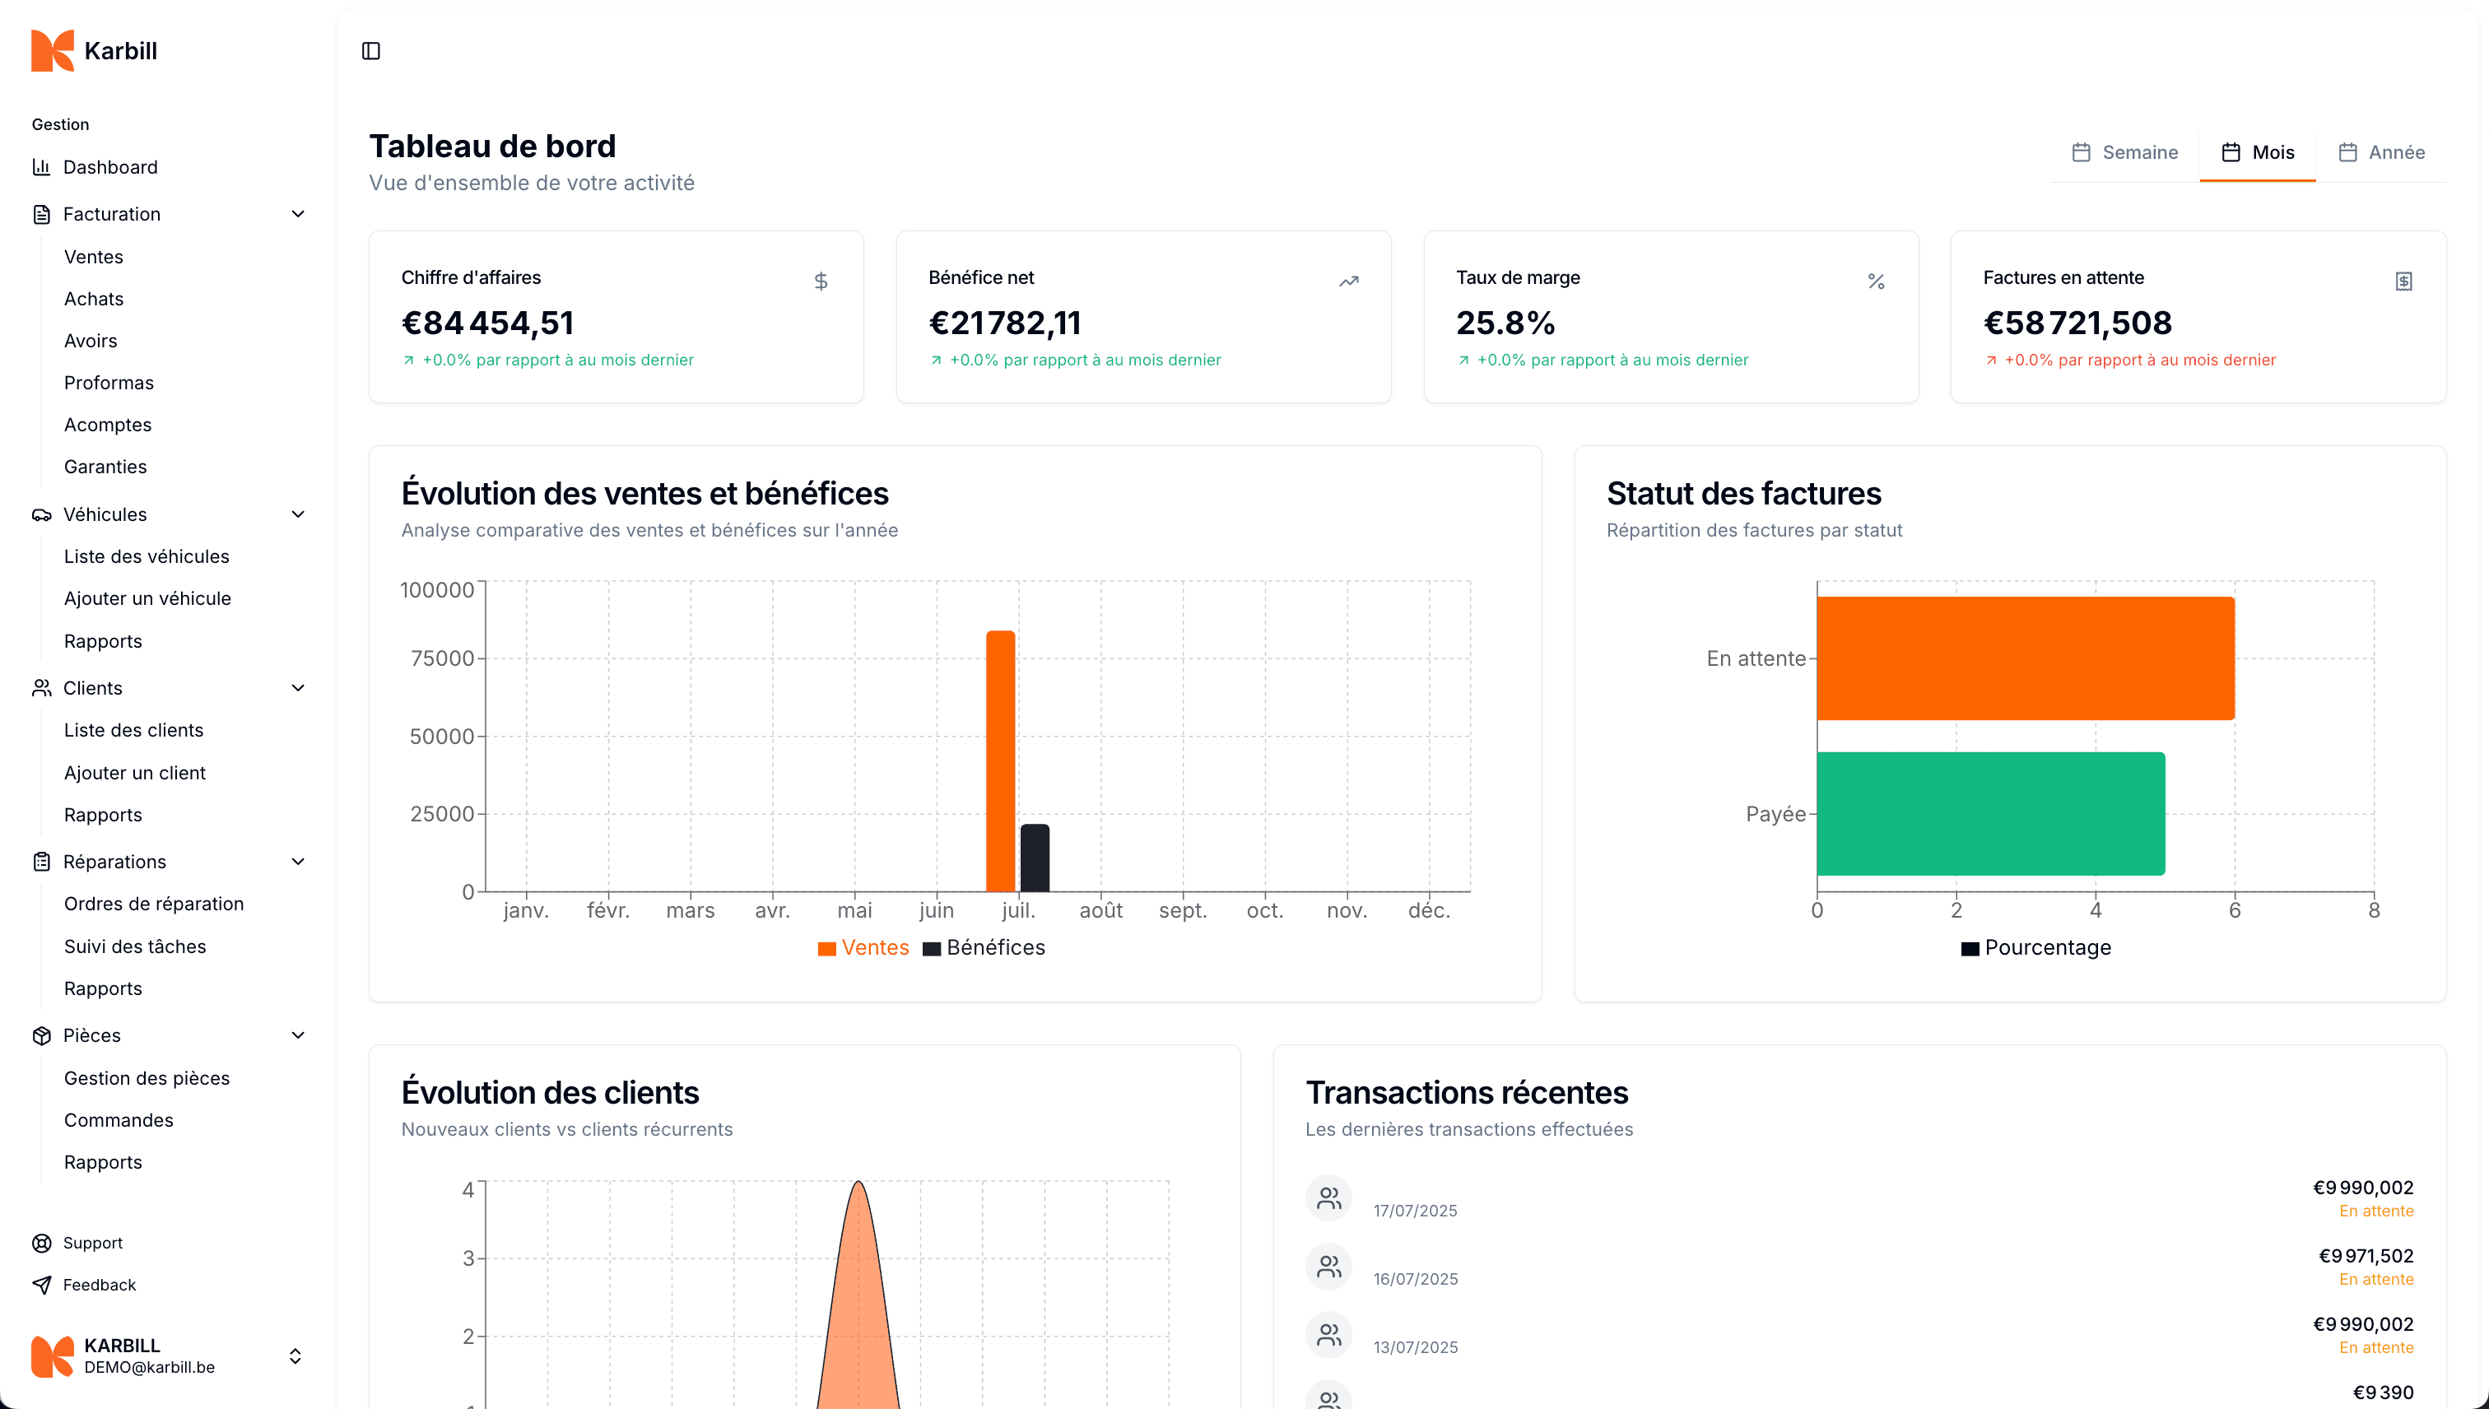
Task: Click the Pièces box icon
Action: coord(42,1035)
